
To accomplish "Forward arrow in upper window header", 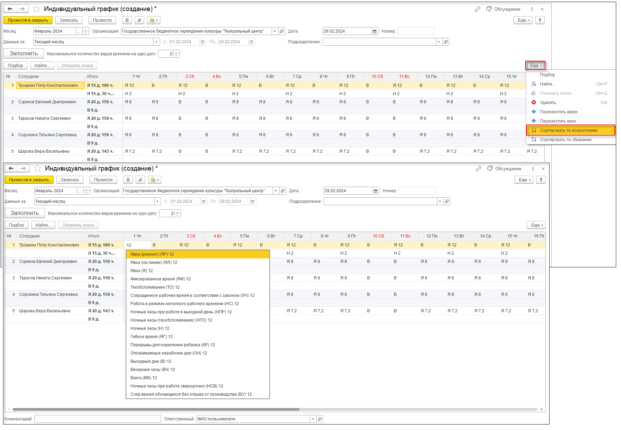I will pyautogui.click(x=22, y=9).
